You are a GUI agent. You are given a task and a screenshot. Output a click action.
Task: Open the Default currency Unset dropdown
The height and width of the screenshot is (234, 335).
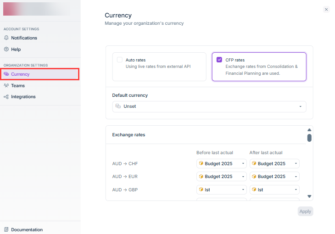click(x=209, y=106)
